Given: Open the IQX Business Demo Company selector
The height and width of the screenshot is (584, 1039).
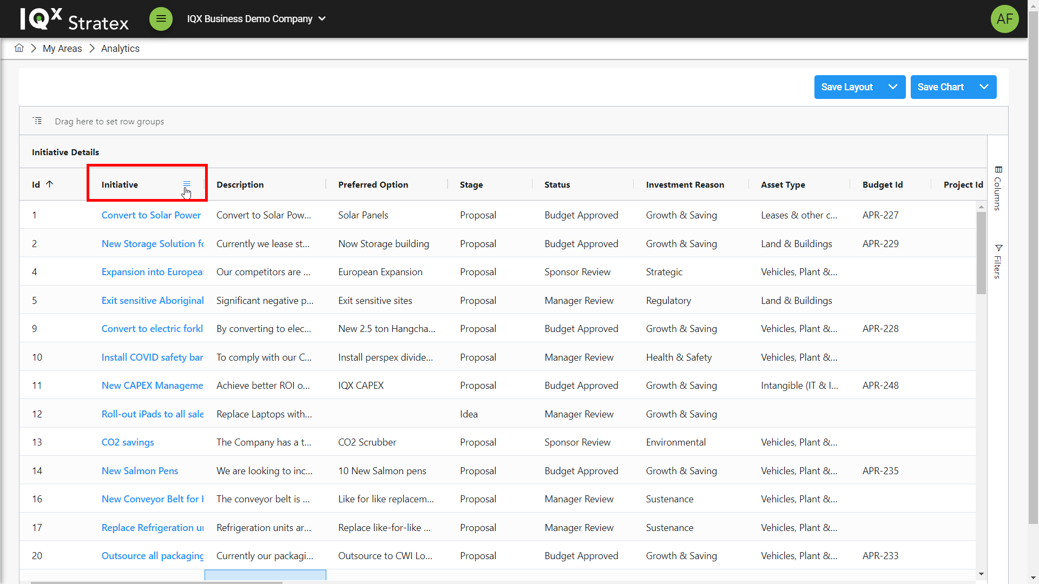Looking at the screenshot, I should click(256, 19).
